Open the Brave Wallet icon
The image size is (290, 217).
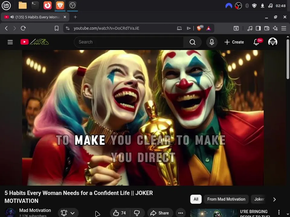pos(267,28)
